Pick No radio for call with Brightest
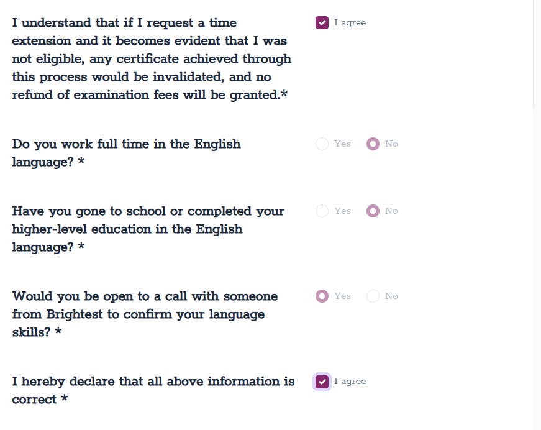This screenshot has height=430, width=541. point(373,296)
